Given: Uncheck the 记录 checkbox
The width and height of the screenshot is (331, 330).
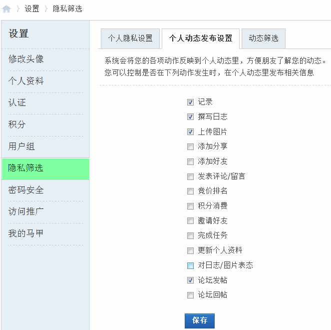Looking at the screenshot, I should click(190, 102).
